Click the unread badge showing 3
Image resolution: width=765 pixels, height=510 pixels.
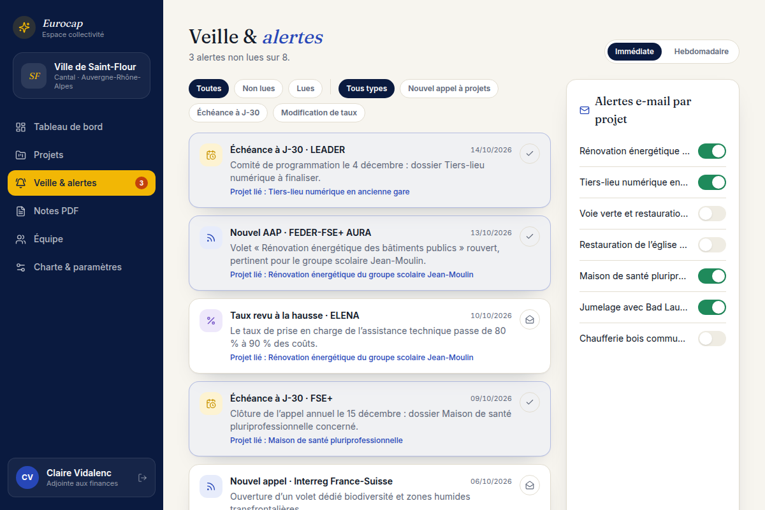click(x=142, y=183)
